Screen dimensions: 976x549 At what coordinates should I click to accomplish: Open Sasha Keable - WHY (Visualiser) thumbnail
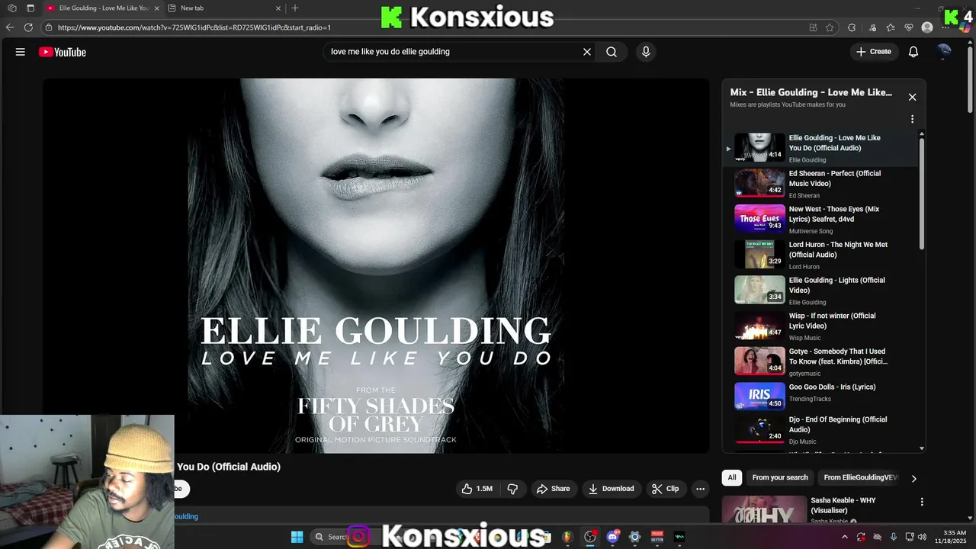point(764,509)
